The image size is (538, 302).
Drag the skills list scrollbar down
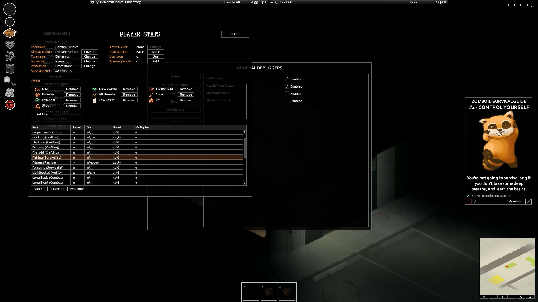point(245,183)
